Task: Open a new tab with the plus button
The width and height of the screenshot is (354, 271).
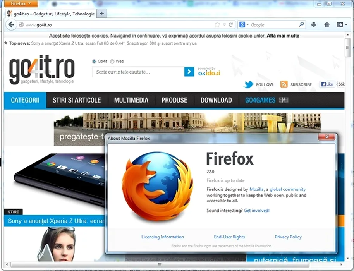Action: 102,14
